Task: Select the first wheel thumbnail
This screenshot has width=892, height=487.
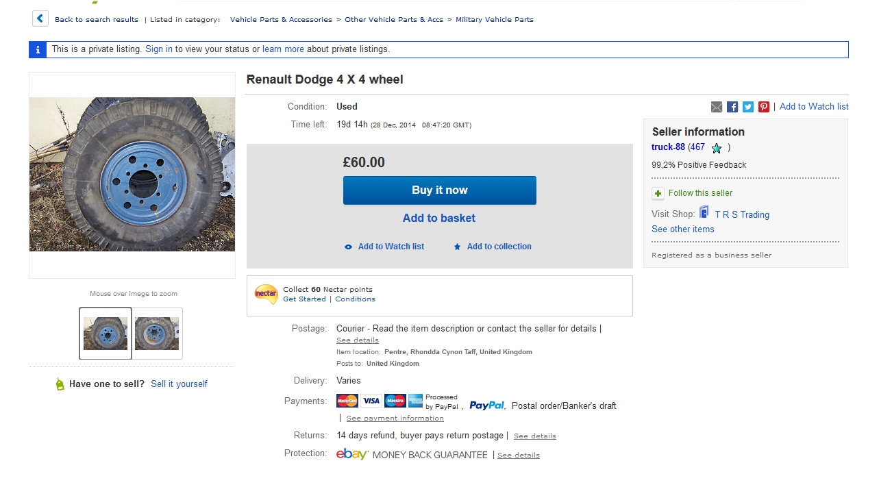Action: click(x=106, y=334)
